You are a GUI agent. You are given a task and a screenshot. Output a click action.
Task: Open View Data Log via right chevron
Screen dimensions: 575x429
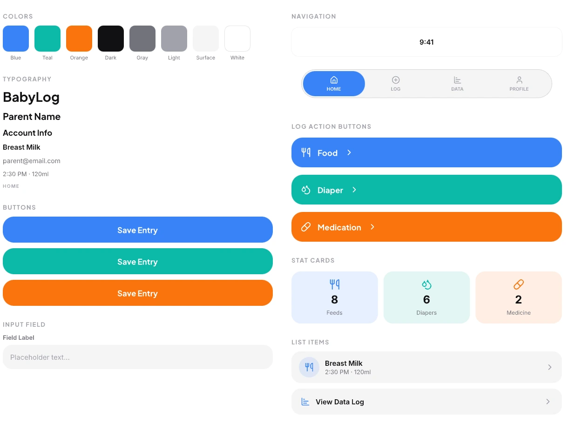548,402
